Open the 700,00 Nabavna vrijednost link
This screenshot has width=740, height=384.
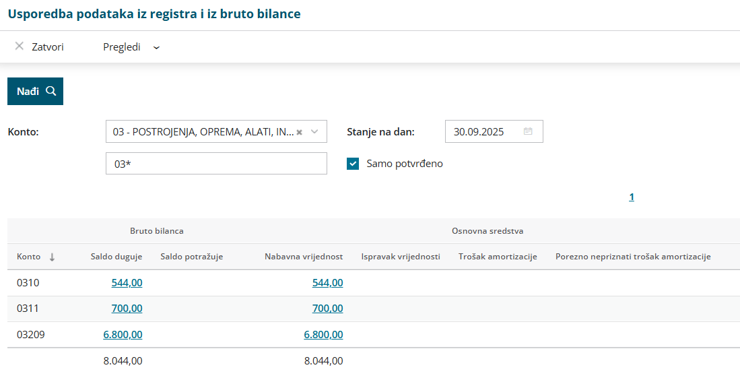pos(327,309)
